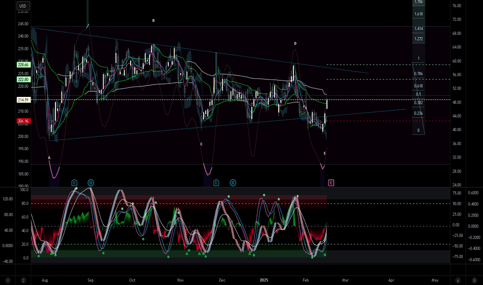
Task: Click the teal dividend D marker in December
Action: (233, 183)
